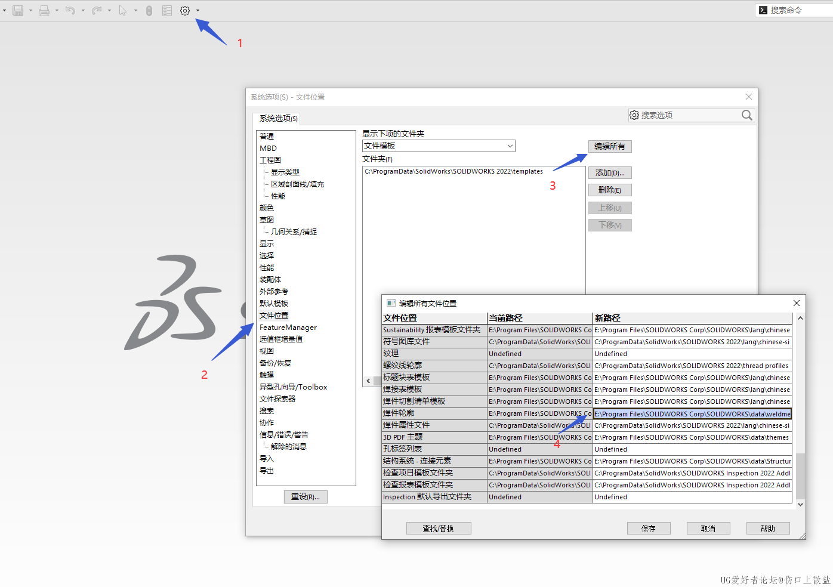Viewport: 833px width, 587px height.
Task: Click the Select cursor tool icon
Action: 123,11
